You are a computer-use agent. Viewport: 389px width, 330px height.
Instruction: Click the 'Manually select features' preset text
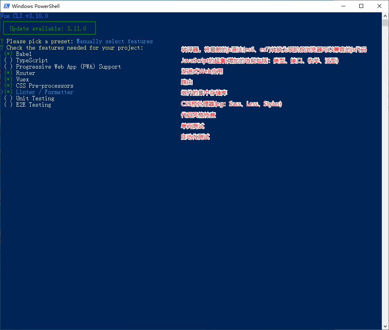[x=114, y=41]
